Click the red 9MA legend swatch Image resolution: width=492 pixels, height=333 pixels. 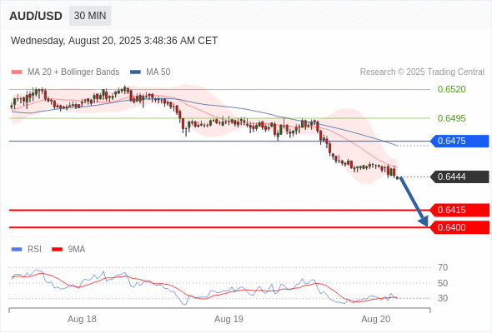point(57,250)
